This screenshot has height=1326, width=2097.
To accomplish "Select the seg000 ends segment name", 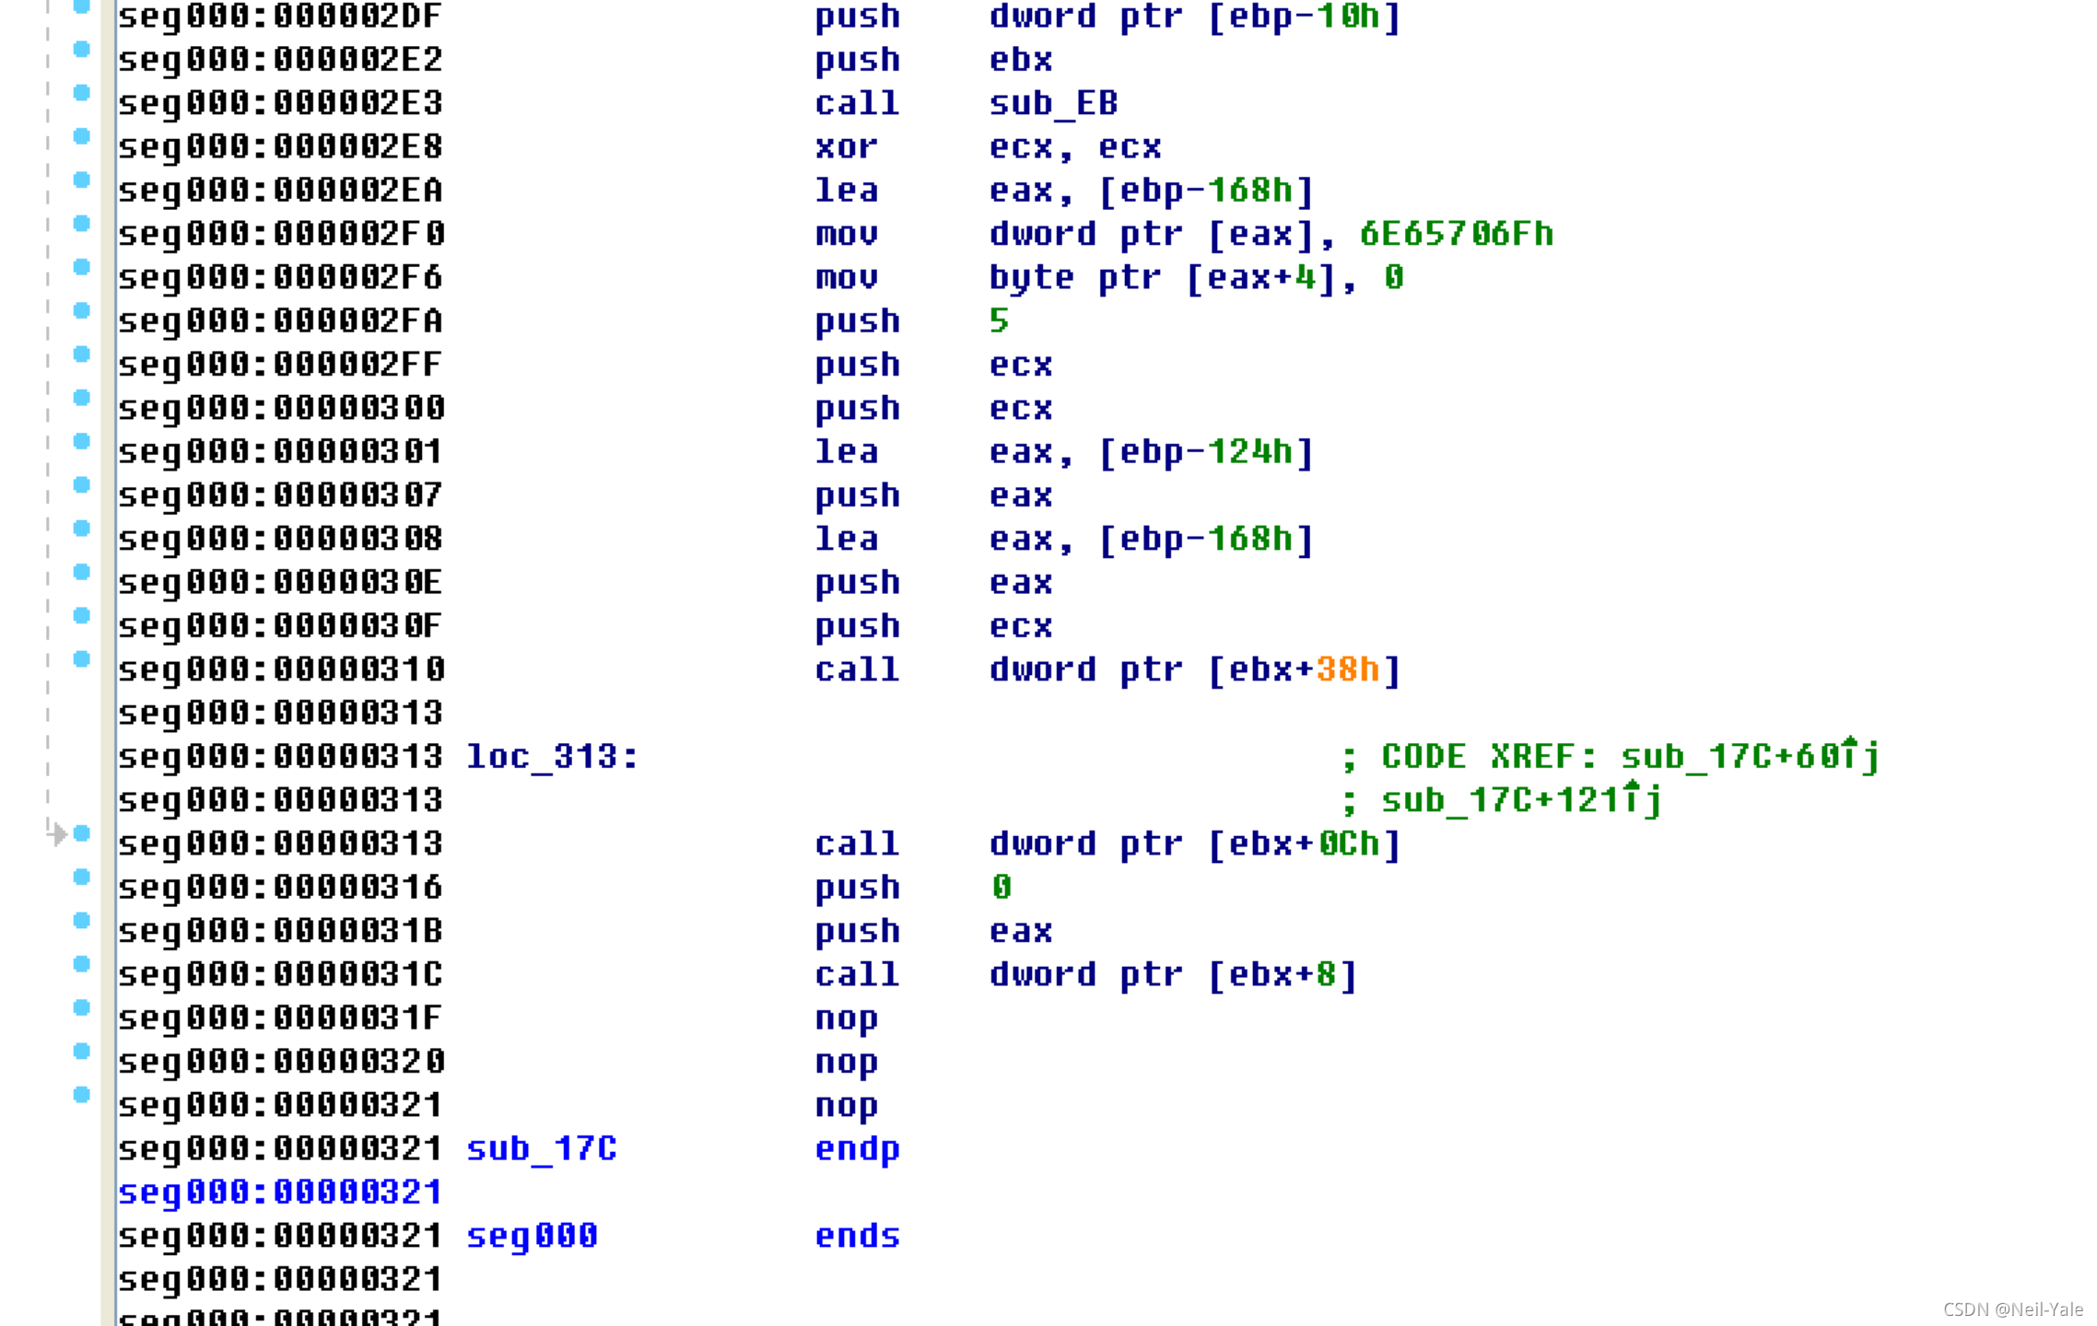I will (x=532, y=1236).
